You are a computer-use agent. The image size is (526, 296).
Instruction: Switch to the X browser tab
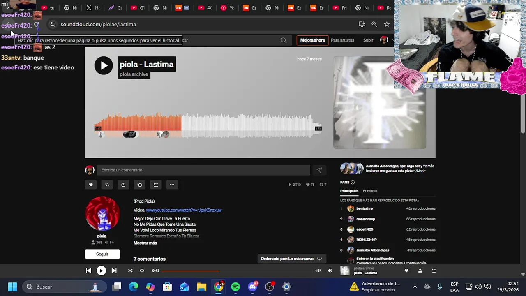tap(93, 8)
